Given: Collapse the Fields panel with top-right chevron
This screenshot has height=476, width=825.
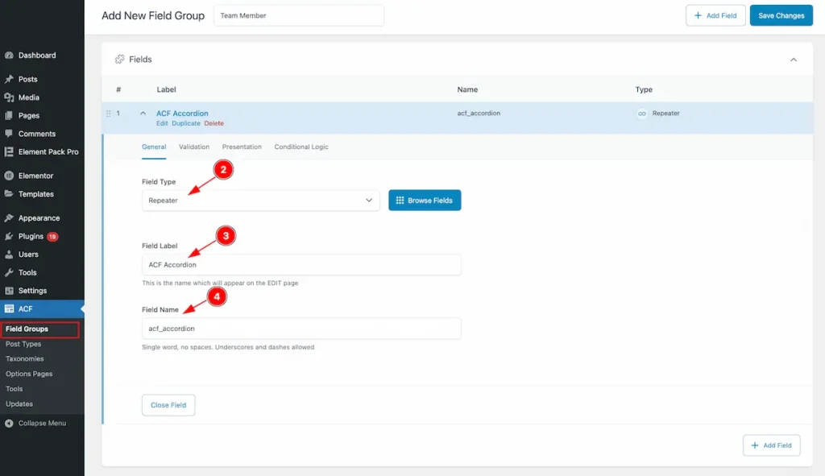Looking at the screenshot, I should (x=793, y=60).
